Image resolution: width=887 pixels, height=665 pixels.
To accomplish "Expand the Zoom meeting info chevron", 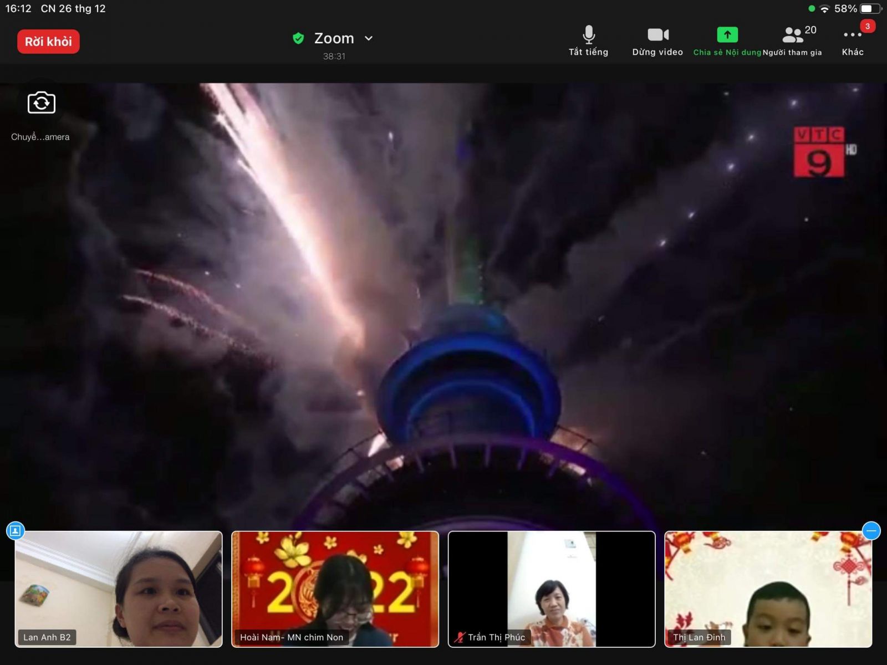I will point(369,38).
